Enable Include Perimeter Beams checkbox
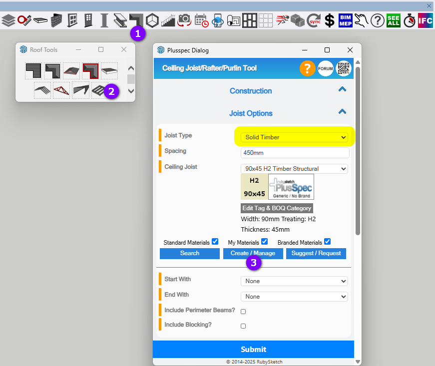The image size is (435, 366). [x=243, y=312]
